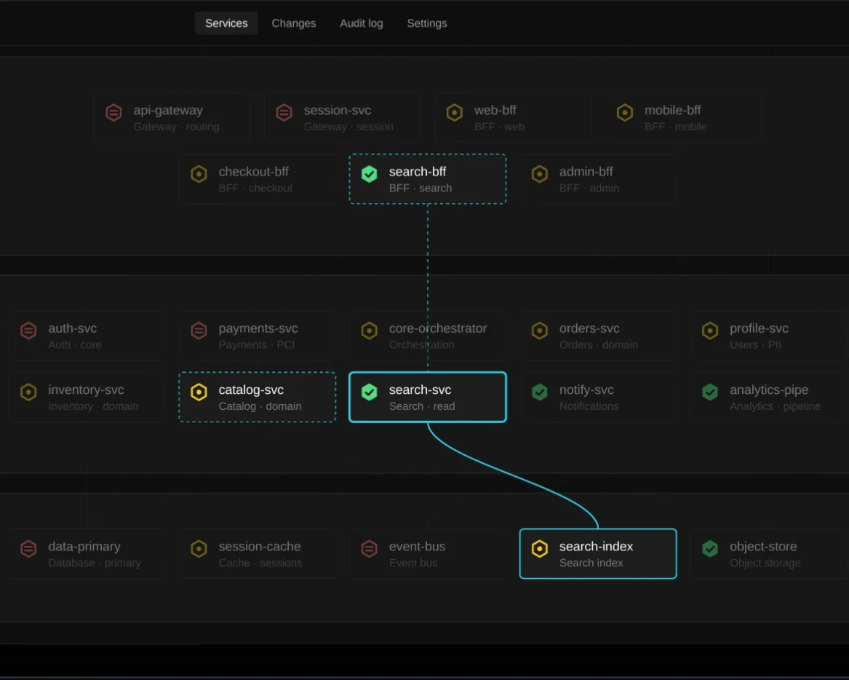Select the orders-svc node label
The height and width of the screenshot is (680, 849).
(x=589, y=328)
